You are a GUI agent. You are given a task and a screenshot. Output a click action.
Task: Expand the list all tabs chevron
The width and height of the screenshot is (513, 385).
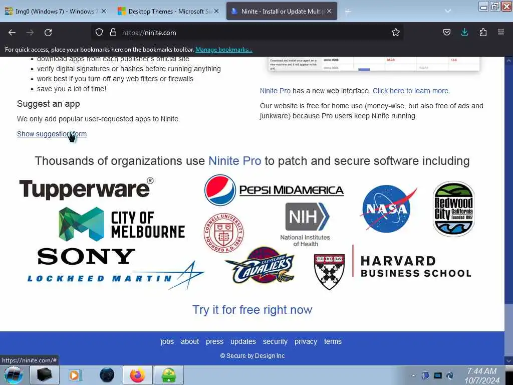coord(448,11)
